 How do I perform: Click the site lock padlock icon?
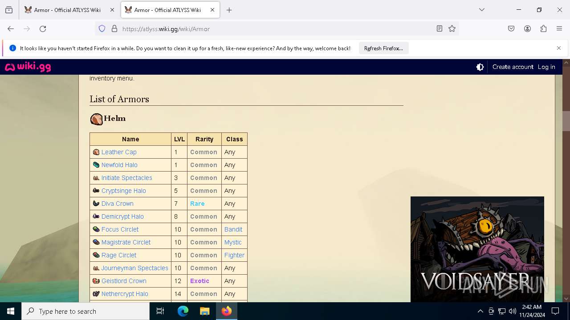point(114,29)
